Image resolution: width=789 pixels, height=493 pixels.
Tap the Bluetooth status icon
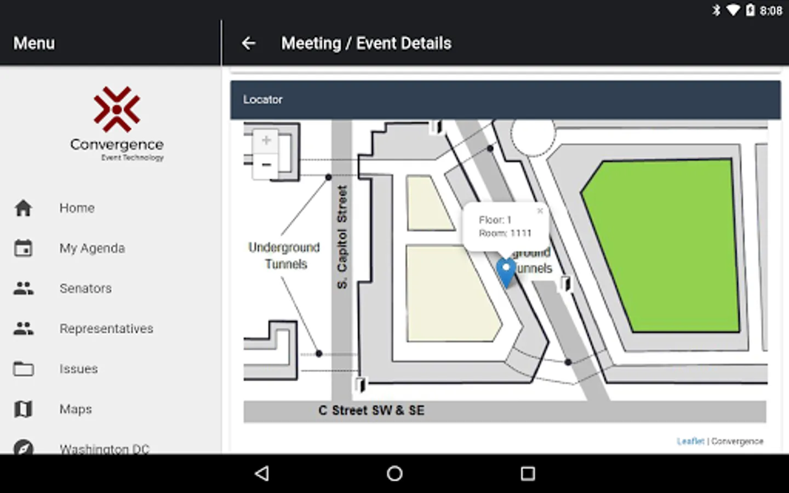pyautogui.click(x=716, y=10)
